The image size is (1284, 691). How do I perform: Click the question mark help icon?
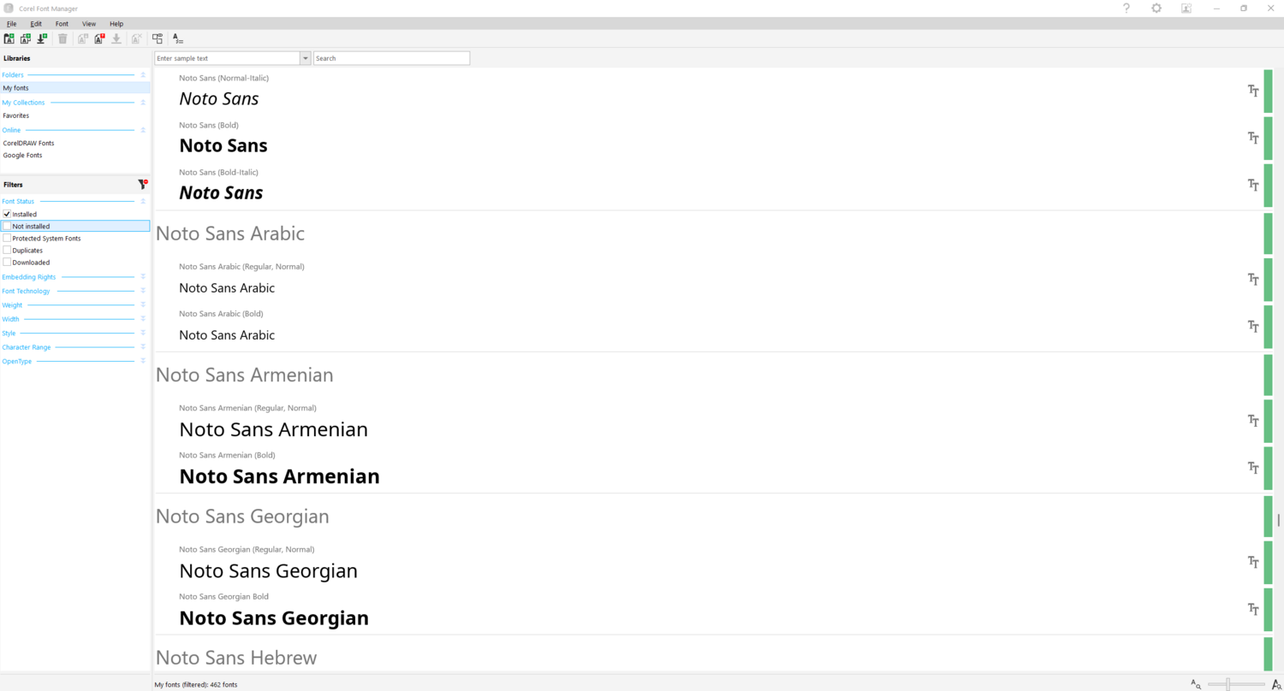pyautogui.click(x=1126, y=8)
